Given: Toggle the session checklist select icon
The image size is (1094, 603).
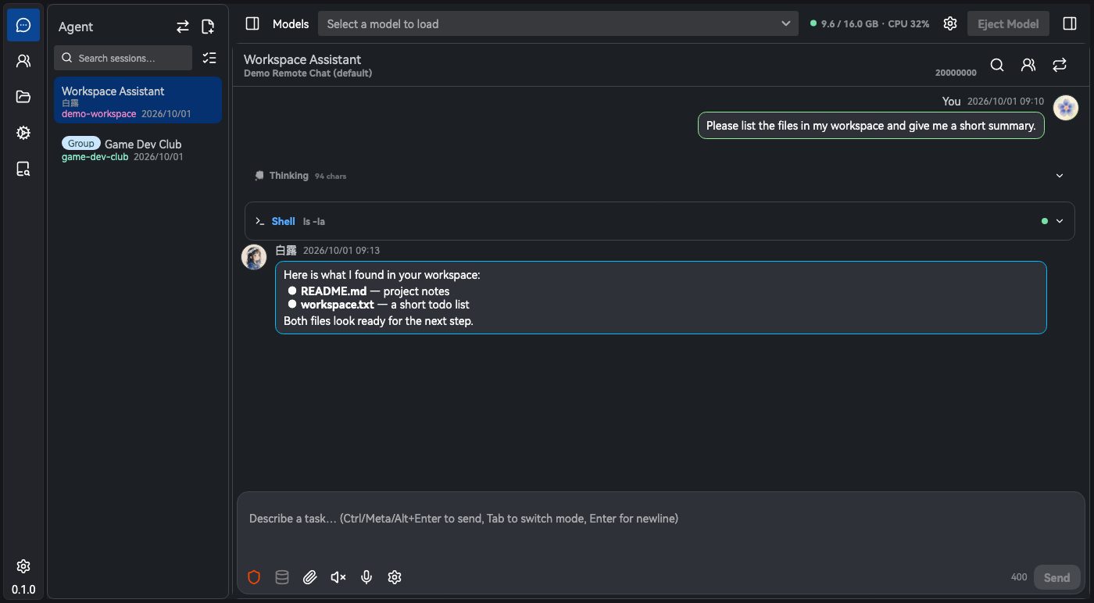Looking at the screenshot, I should [x=209, y=58].
